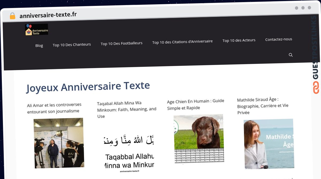The height and width of the screenshot is (179, 321).
Task: Open Mathilde Siraud Âge article link
Action: 263,106
